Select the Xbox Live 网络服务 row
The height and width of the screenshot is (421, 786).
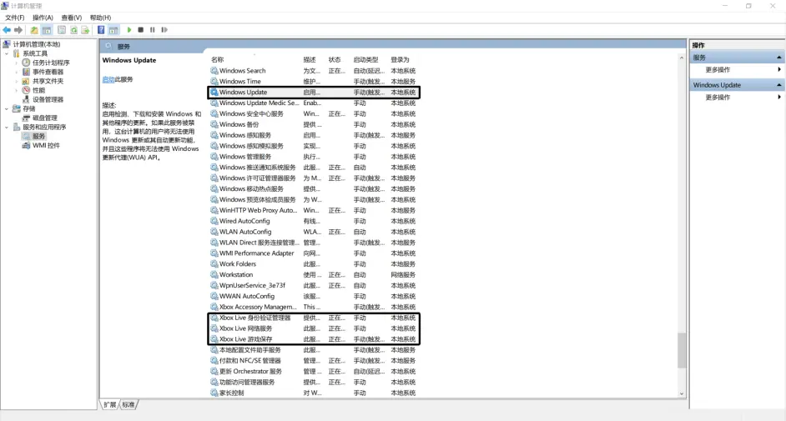click(313, 328)
